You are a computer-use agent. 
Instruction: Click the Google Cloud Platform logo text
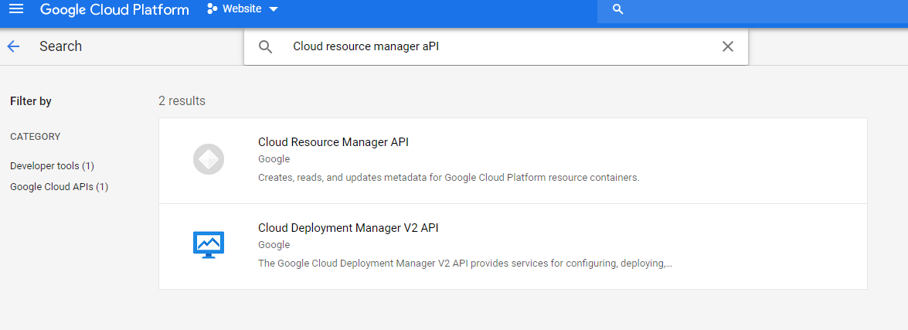(x=114, y=9)
